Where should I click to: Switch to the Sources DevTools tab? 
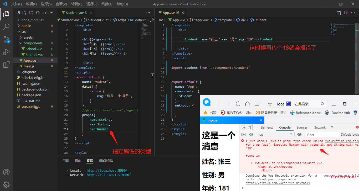point(302,127)
